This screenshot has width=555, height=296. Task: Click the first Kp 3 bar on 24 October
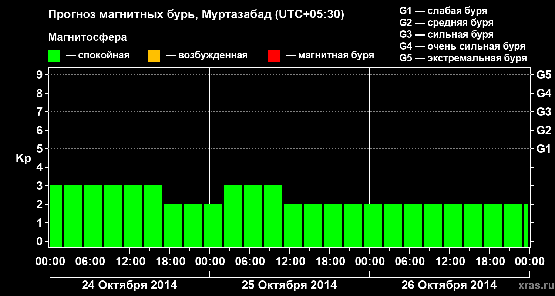[56, 216]
